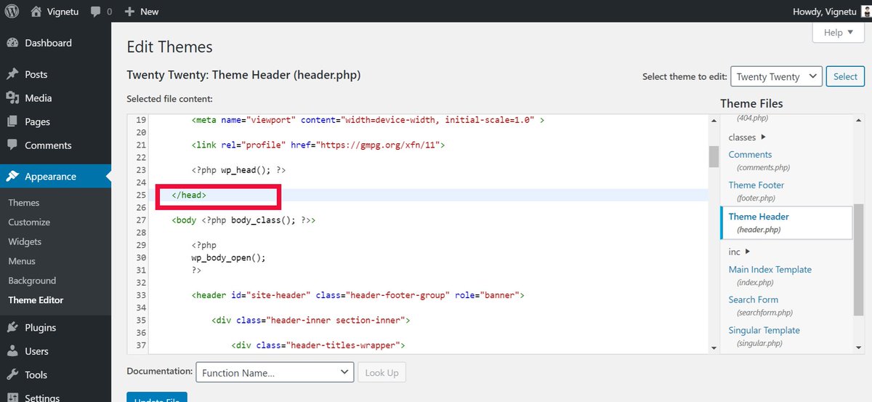Click on the </head> closing tag line
872x402 pixels.
tap(189, 195)
